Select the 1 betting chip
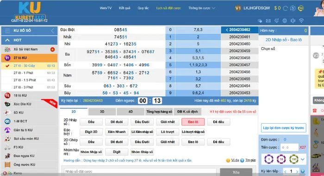This screenshot has width=324, height=176. click(x=269, y=159)
